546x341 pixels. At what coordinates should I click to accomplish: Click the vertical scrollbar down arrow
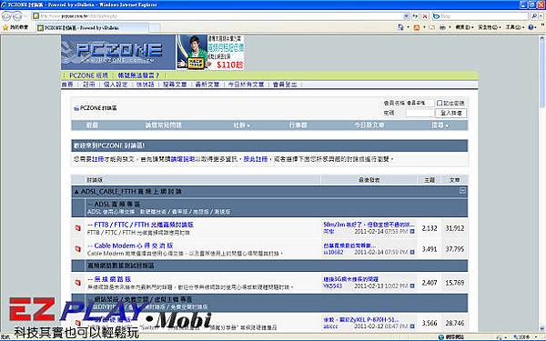542,328
